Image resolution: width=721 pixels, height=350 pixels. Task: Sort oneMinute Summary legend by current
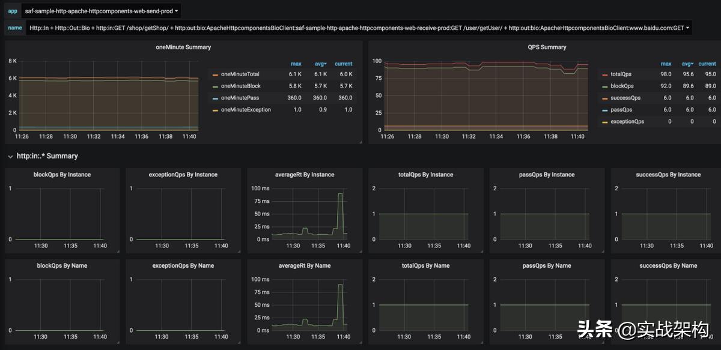344,64
